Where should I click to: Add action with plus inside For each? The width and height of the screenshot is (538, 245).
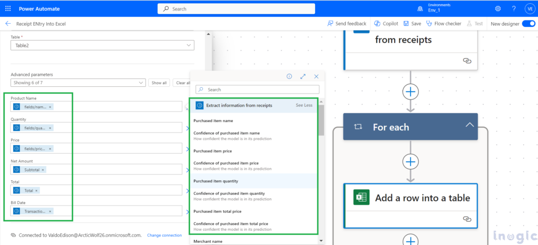click(x=410, y=161)
